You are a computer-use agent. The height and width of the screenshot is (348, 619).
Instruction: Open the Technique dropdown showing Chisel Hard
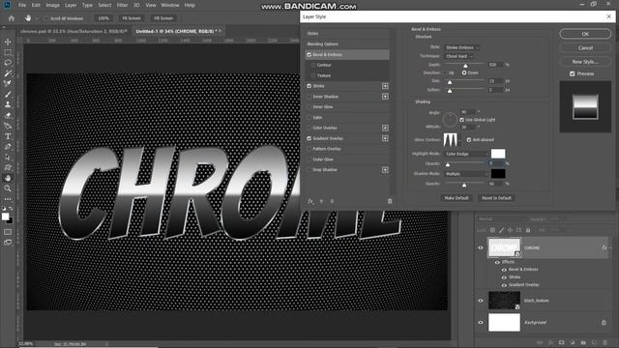[x=458, y=56]
